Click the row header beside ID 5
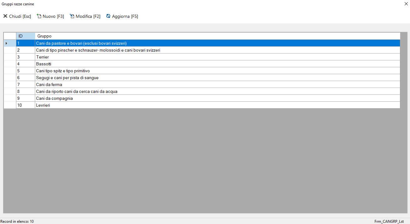Screen dimensions: 410x224 pos(10,71)
